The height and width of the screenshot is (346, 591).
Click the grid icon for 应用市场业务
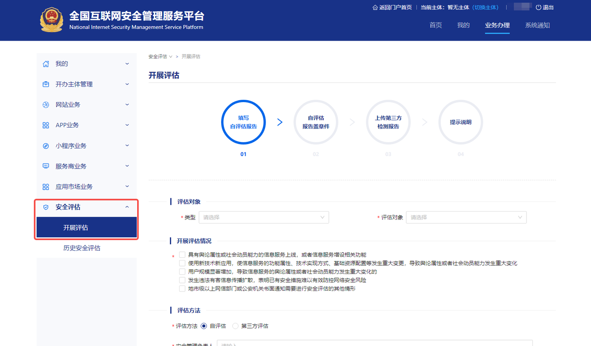[x=46, y=187]
